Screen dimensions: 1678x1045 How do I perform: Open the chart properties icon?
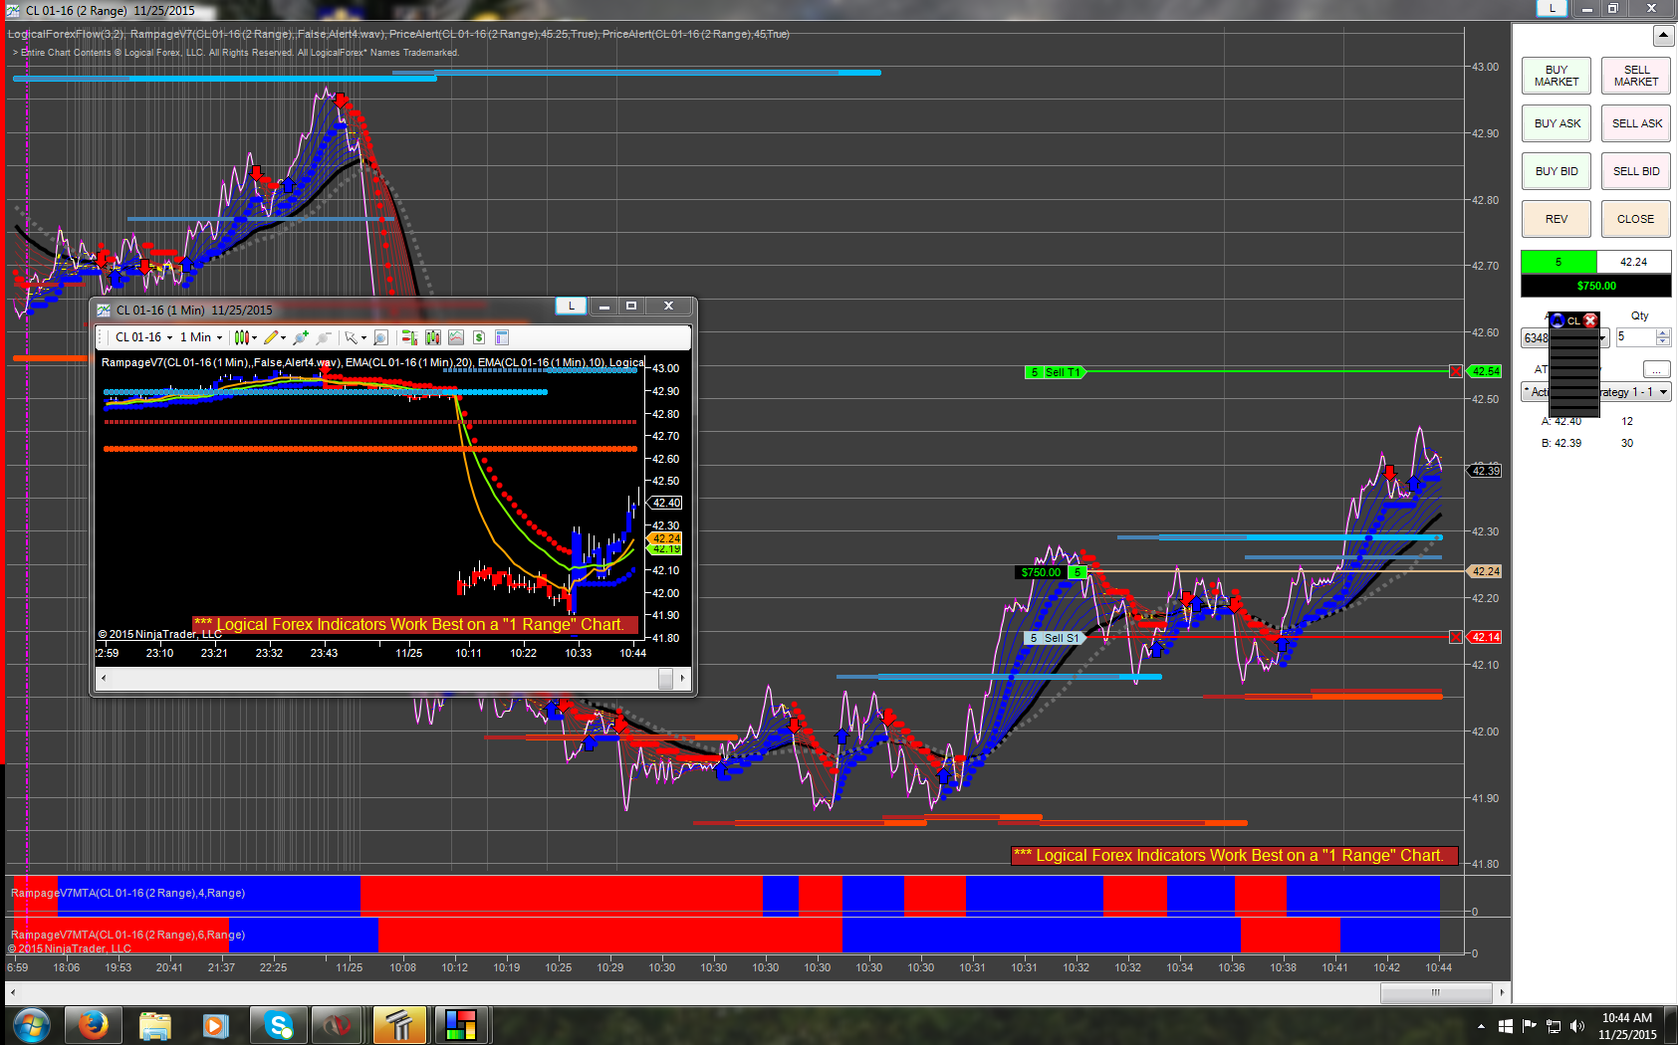click(x=502, y=337)
